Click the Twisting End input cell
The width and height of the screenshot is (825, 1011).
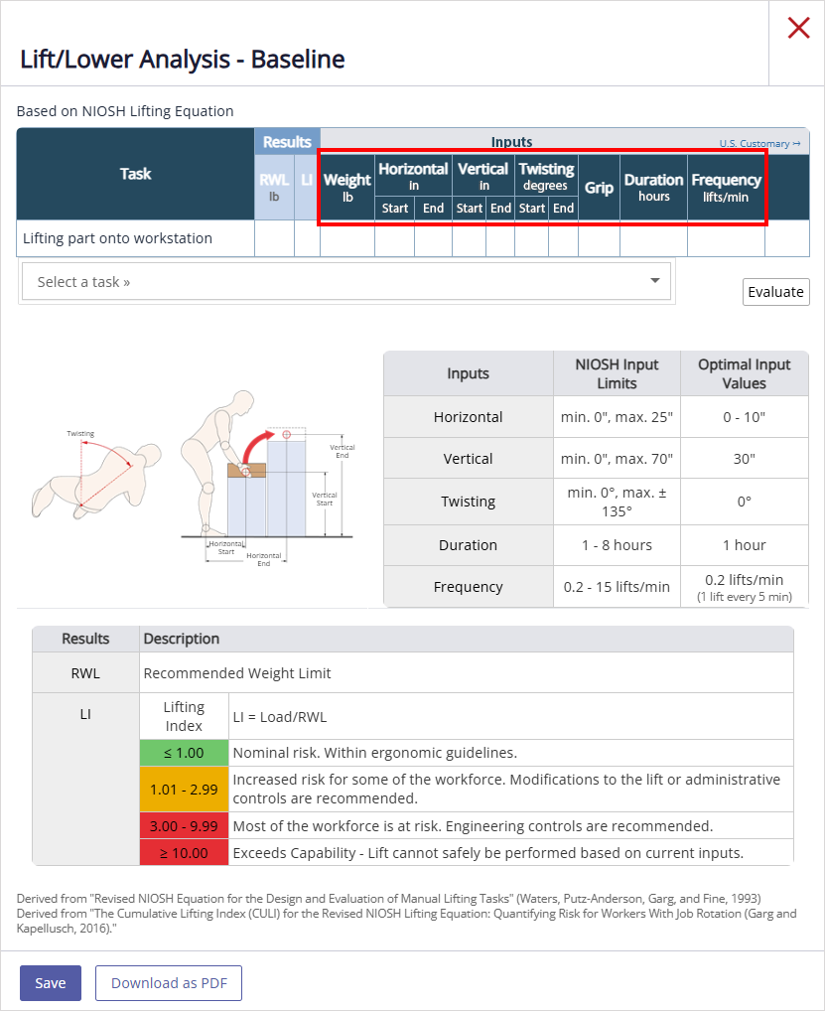coord(563,238)
